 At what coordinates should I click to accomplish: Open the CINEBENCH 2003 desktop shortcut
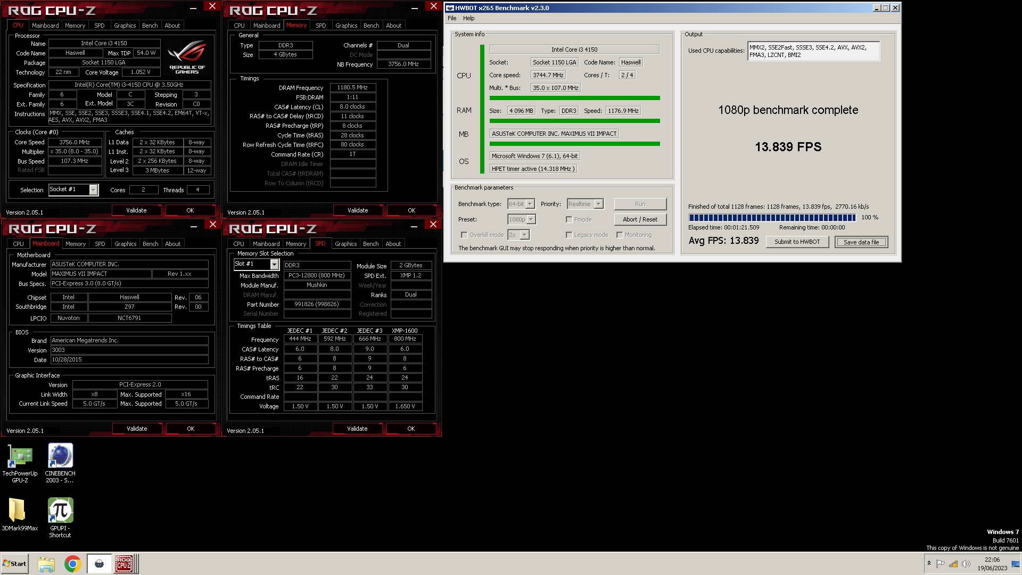(x=60, y=463)
